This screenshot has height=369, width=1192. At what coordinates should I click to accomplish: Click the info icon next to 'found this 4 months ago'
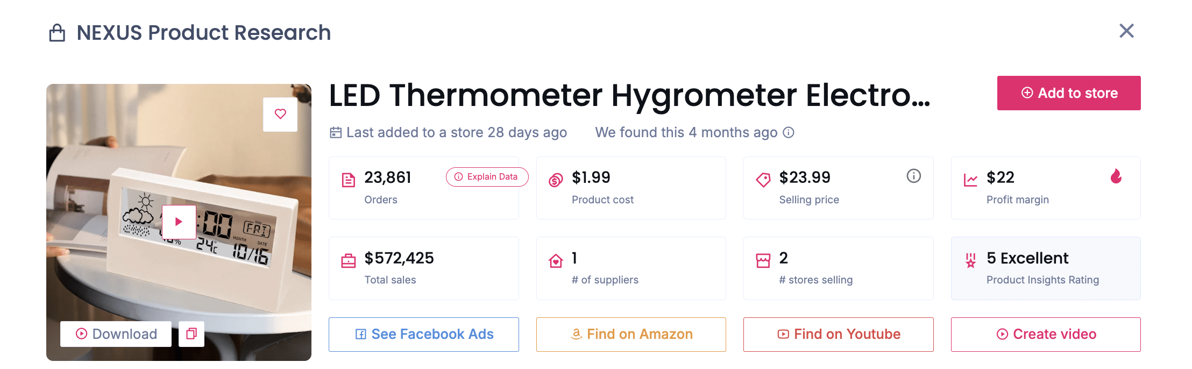point(789,132)
